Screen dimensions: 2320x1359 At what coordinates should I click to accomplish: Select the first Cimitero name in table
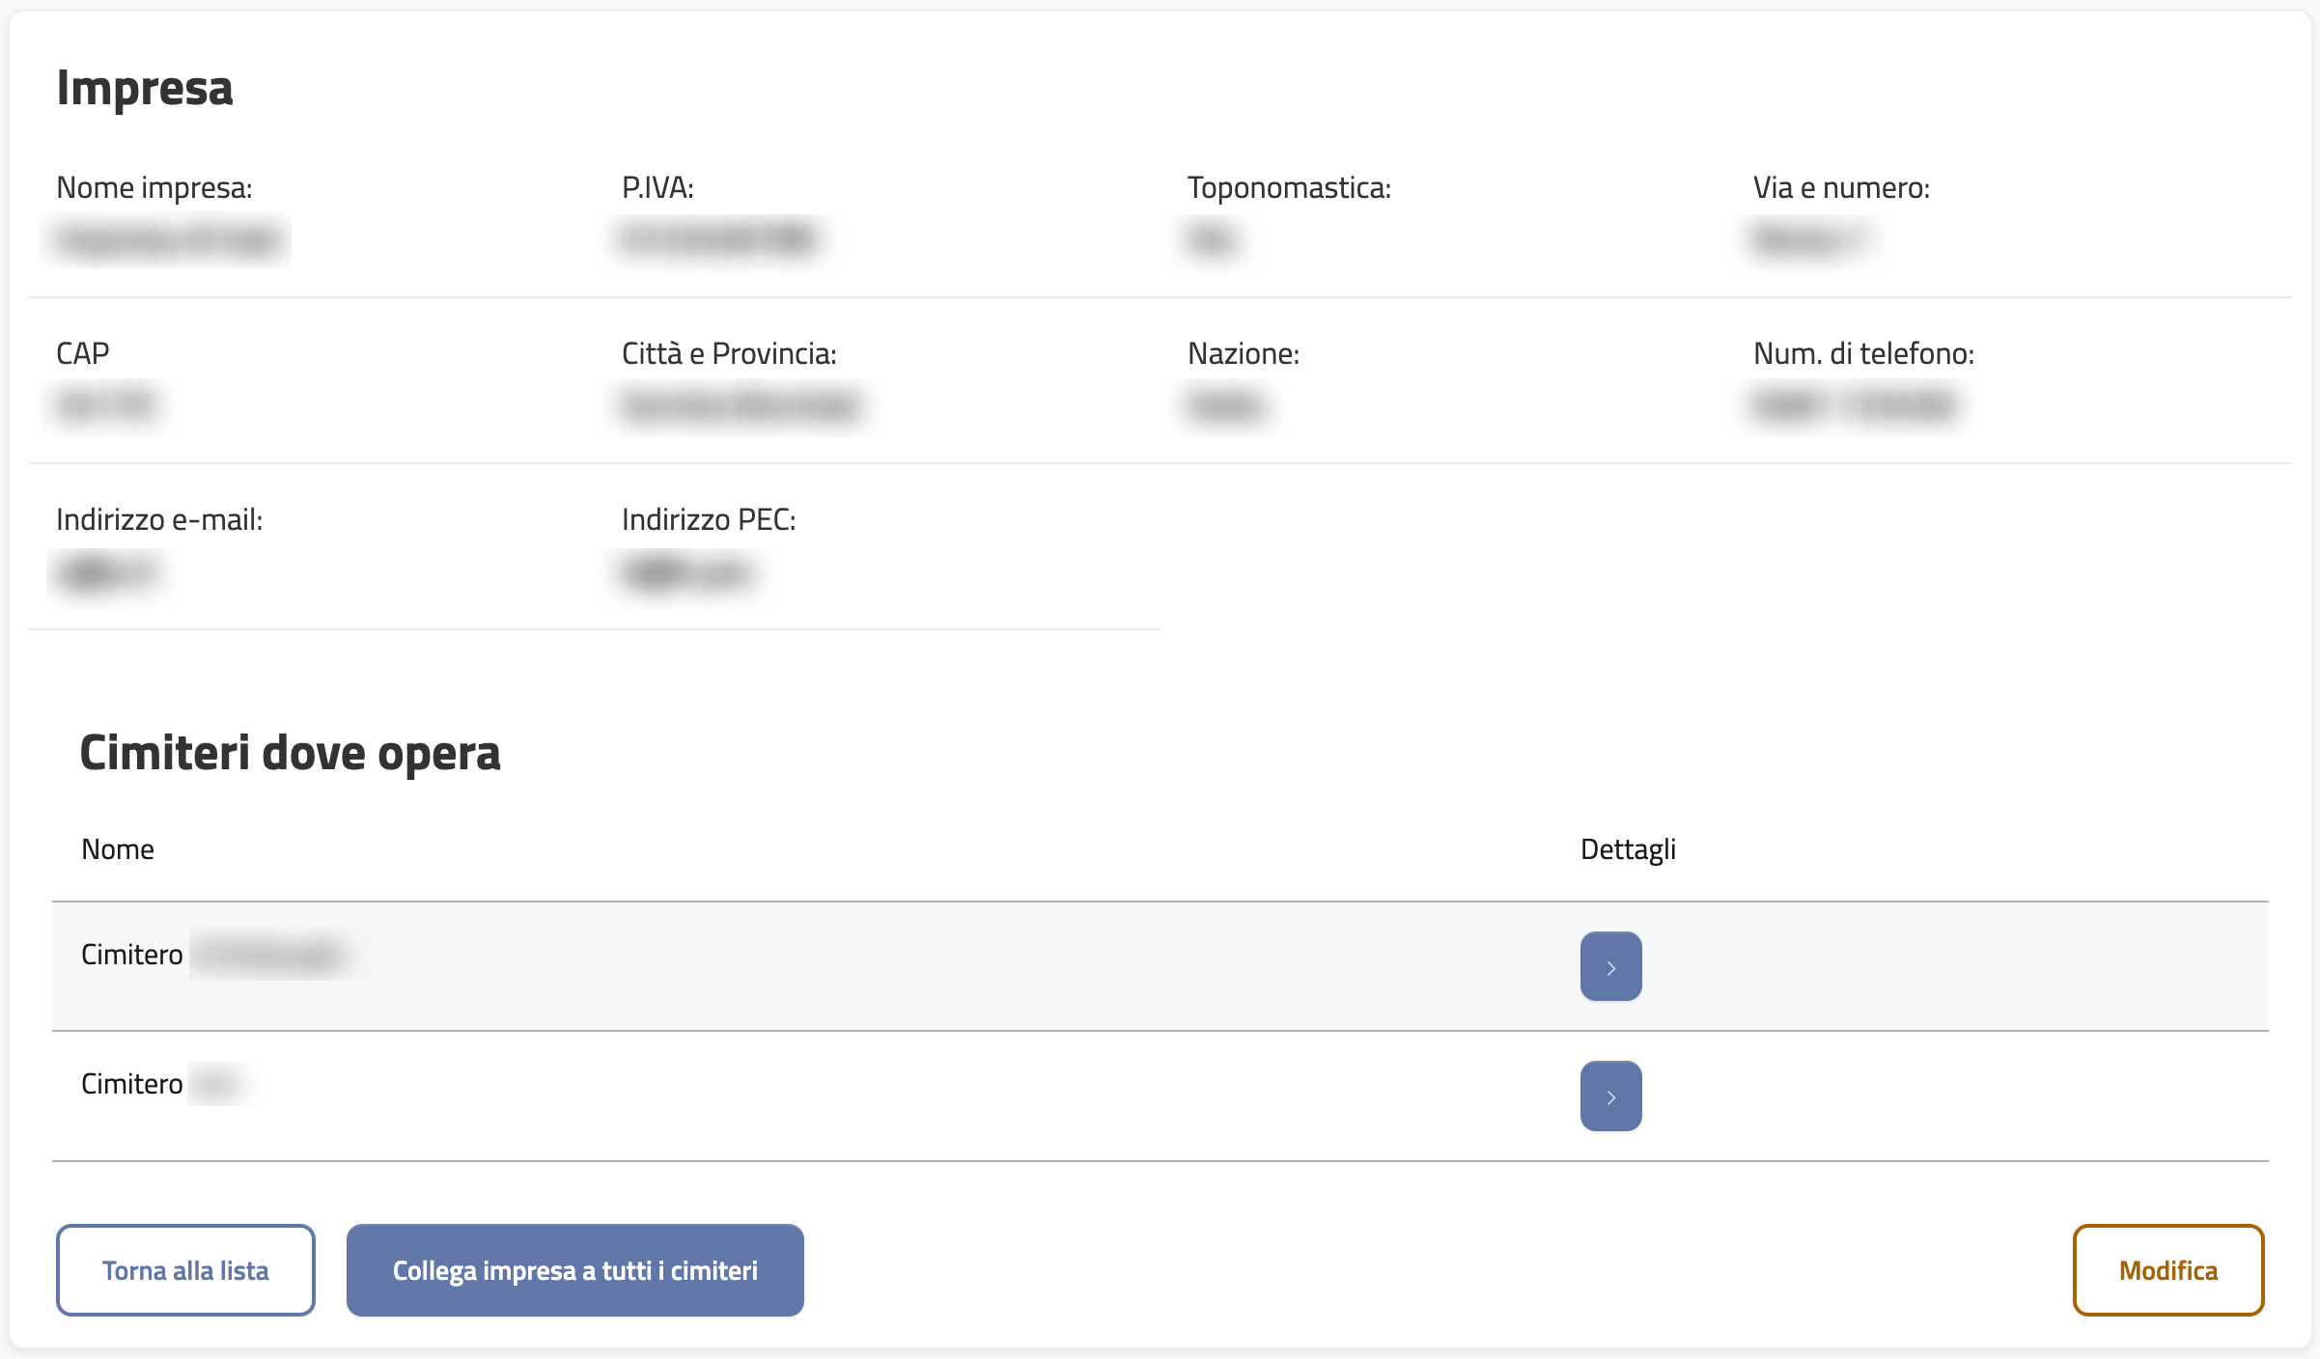214,955
